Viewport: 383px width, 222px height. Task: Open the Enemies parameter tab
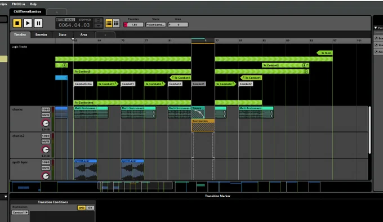tap(41, 35)
